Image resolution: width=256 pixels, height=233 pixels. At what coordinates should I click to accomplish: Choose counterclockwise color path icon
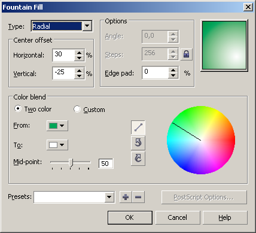pos(138,143)
